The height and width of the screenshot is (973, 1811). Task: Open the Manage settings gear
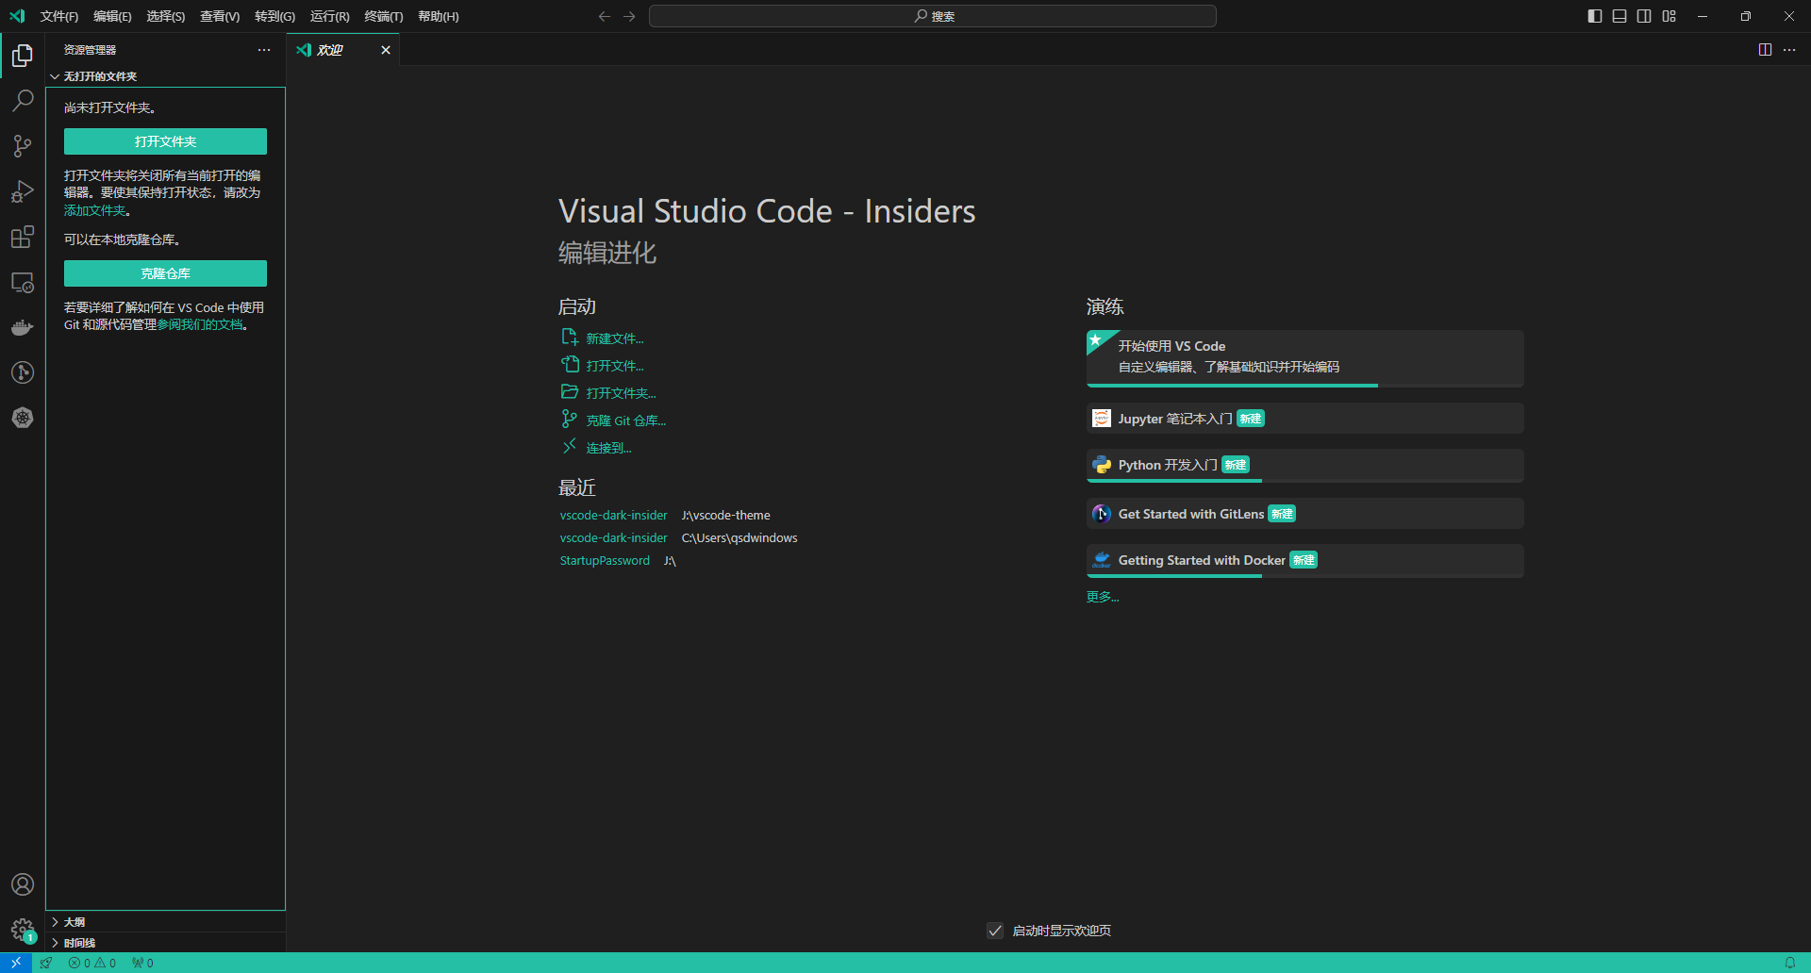click(23, 931)
